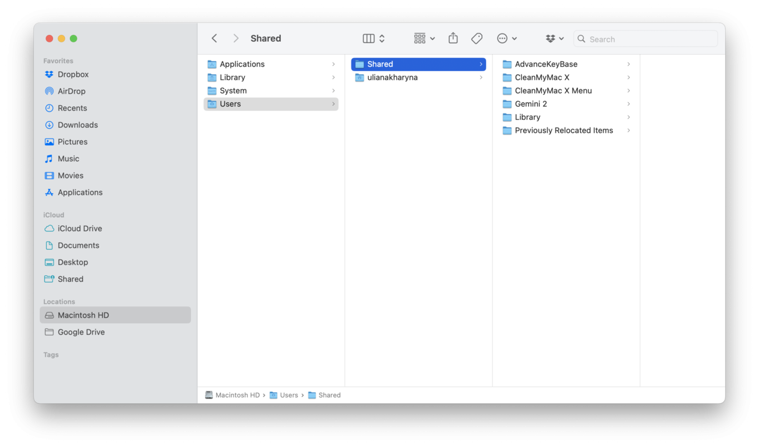Viewport: 759px width, 448px height.
Task: Open the More actions ellipsis icon
Action: coord(503,38)
